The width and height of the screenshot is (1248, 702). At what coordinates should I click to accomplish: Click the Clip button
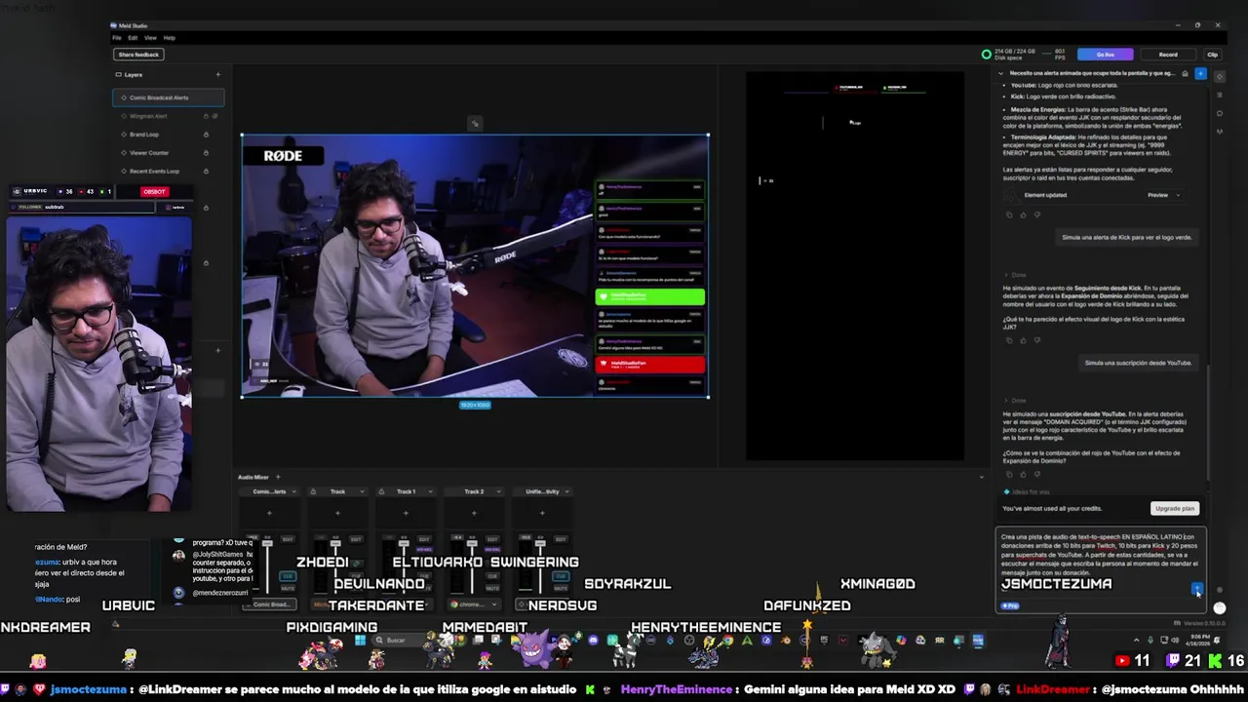[x=1212, y=55]
